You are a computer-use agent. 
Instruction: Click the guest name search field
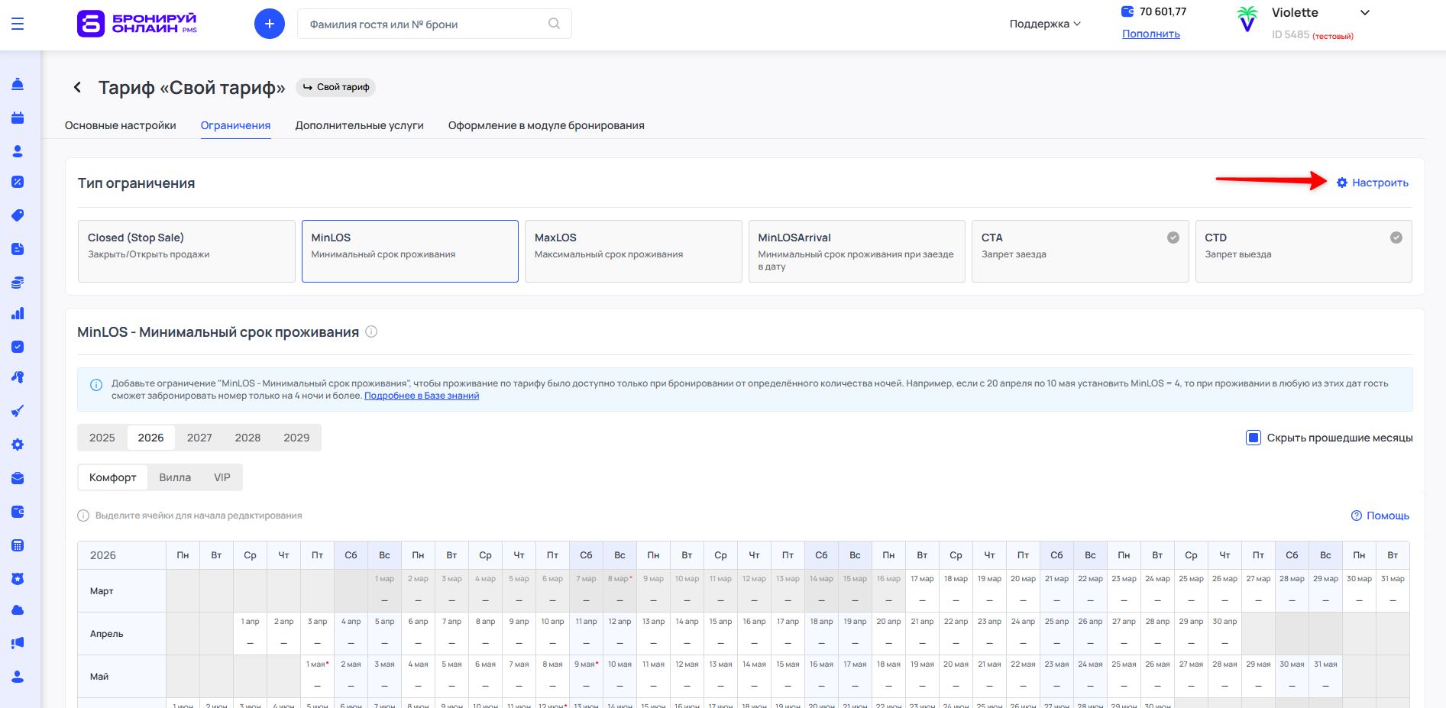coord(424,24)
